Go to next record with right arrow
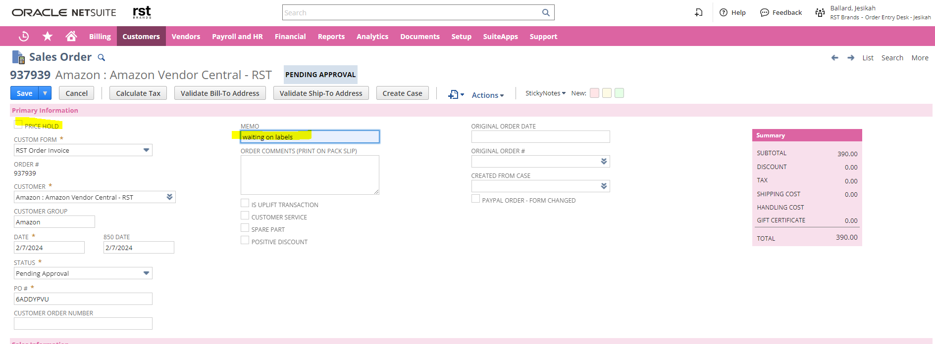The height and width of the screenshot is (344, 935). (851, 58)
